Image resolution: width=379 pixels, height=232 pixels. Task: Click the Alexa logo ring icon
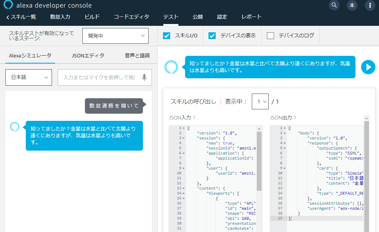point(8,5)
